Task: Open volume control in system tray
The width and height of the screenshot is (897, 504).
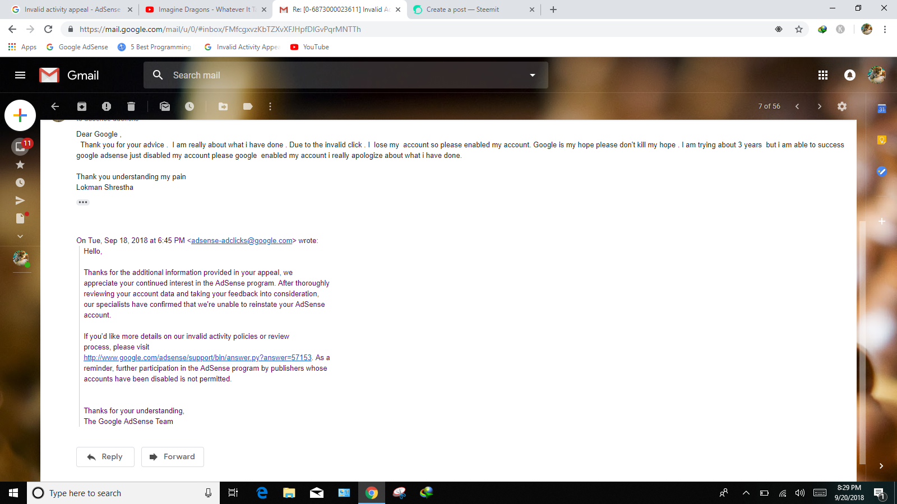Action: (800, 493)
